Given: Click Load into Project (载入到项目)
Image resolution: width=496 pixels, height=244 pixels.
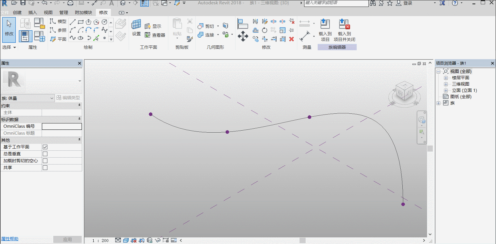Looking at the screenshot, I should 325,30.
